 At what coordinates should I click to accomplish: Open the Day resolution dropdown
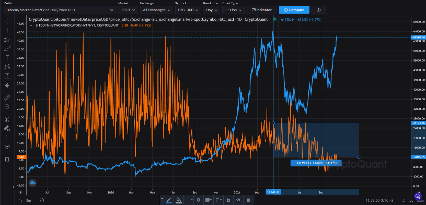pyautogui.click(x=212, y=10)
